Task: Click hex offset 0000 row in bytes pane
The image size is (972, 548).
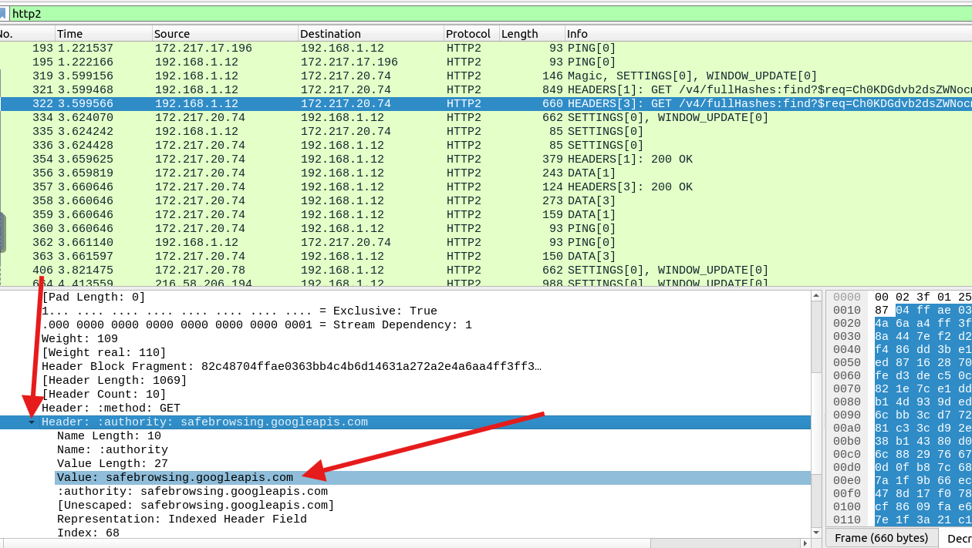Action: coord(899,297)
